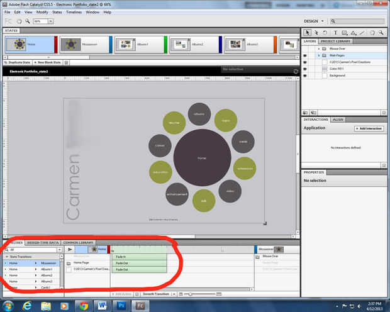The height and width of the screenshot is (312, 390).
Task: Select the Home to Album1 transition row
Action: (31, 269)
